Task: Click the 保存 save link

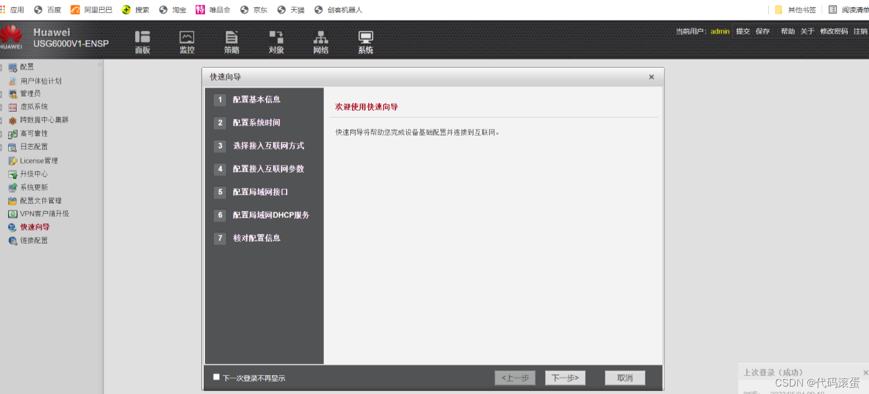Action: 762,31
